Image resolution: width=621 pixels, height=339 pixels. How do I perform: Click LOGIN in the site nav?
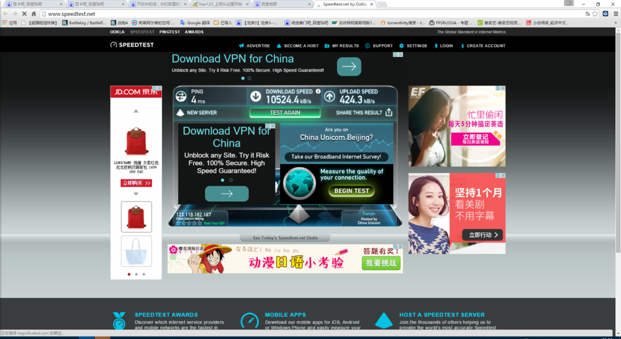pos(443,46)
